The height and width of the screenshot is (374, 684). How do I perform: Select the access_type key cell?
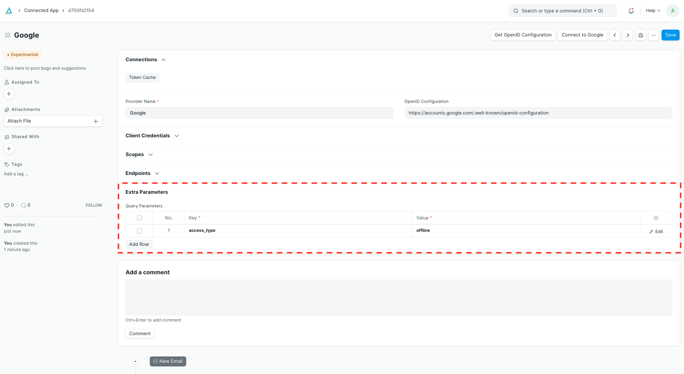pos(299,231)
